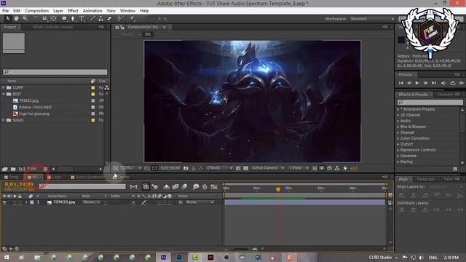The height and width of the screenshot is (262, 466).
Task: Select the Pen tool
Action: tap(73, 19)
